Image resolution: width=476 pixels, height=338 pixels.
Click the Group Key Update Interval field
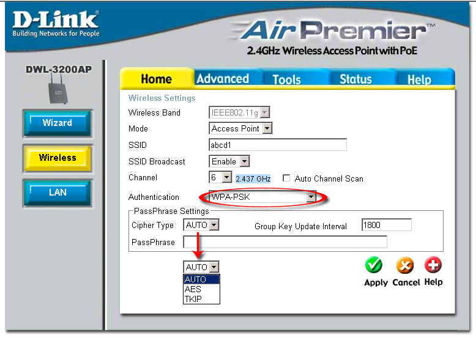pyautogui.click(x=387, y=226)
